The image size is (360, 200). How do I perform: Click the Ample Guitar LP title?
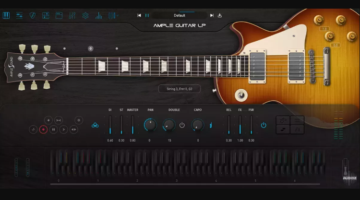(x=180, y=25)
